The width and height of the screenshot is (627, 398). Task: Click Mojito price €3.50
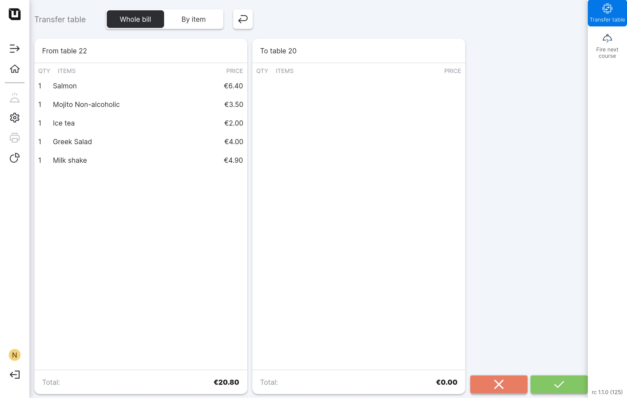[x=233, y=104]
